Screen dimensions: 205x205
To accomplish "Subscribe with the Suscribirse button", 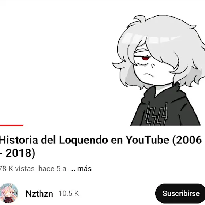I will click(180, 193).
